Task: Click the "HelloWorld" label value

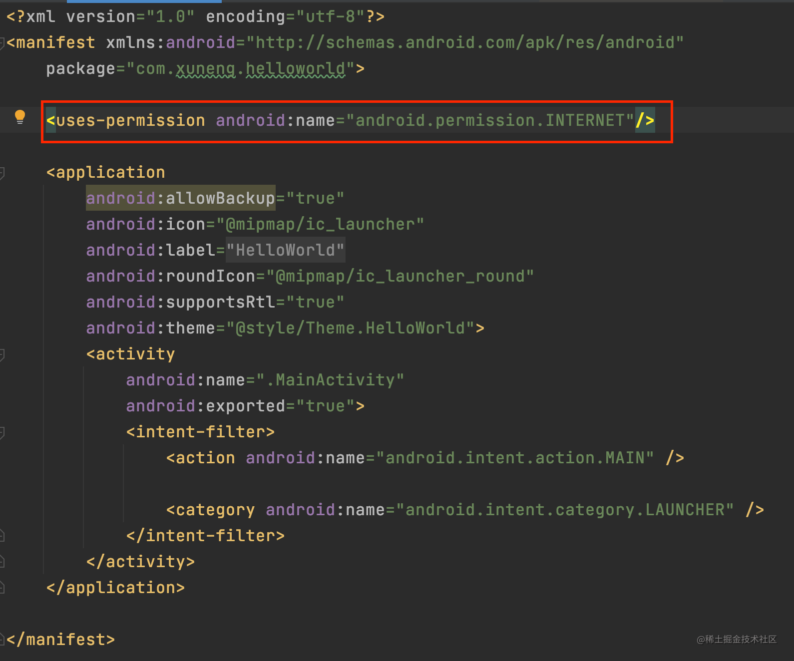Action: click(x=285, y=250)
